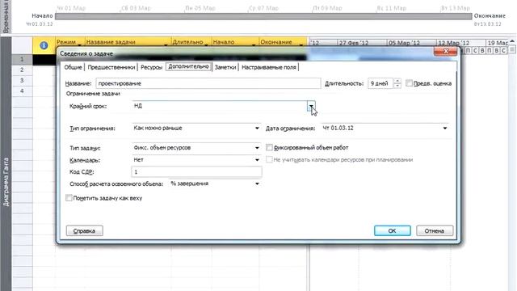This screenshot has height=291, width=517.
Task: Click the Справка button
Action: (x=84, y=230)
